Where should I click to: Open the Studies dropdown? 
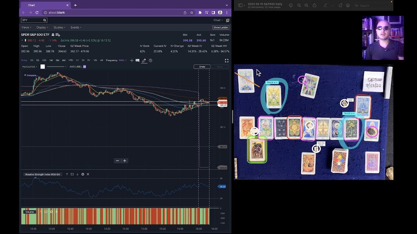pyautogui.click(x=59, y=27)
